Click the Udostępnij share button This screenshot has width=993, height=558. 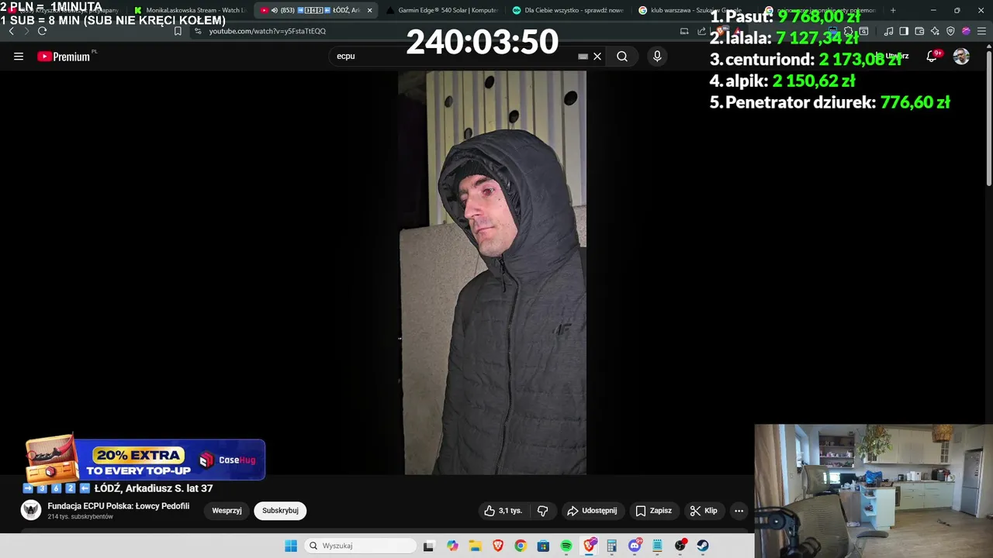click(x=592, y=511)
